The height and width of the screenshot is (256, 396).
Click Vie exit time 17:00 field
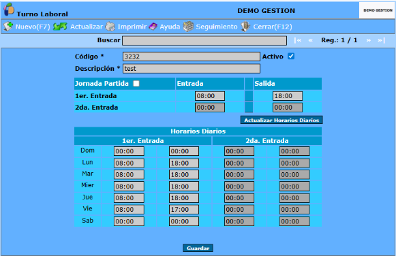(x=184, y=210)
